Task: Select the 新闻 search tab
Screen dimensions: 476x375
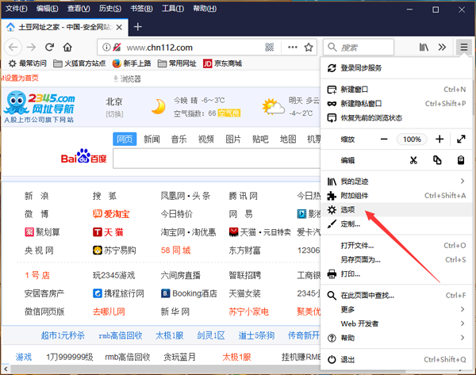Action: (x=152, y=139)
